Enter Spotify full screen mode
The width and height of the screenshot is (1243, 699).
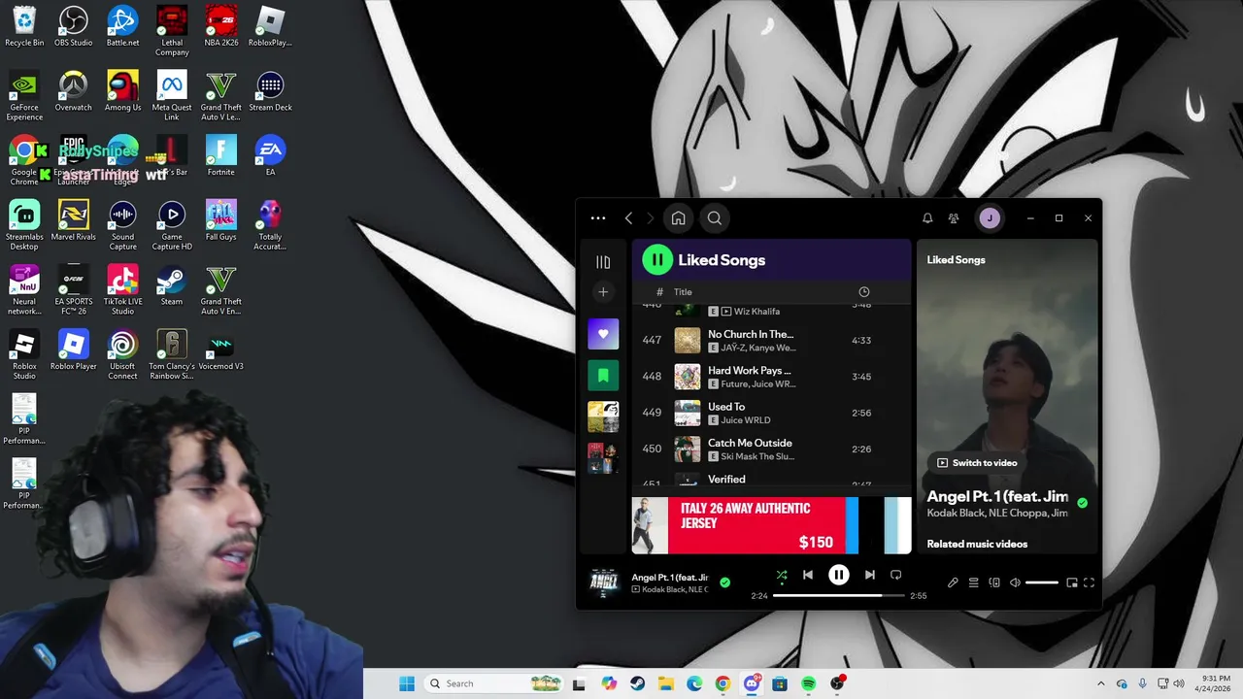1089,582
